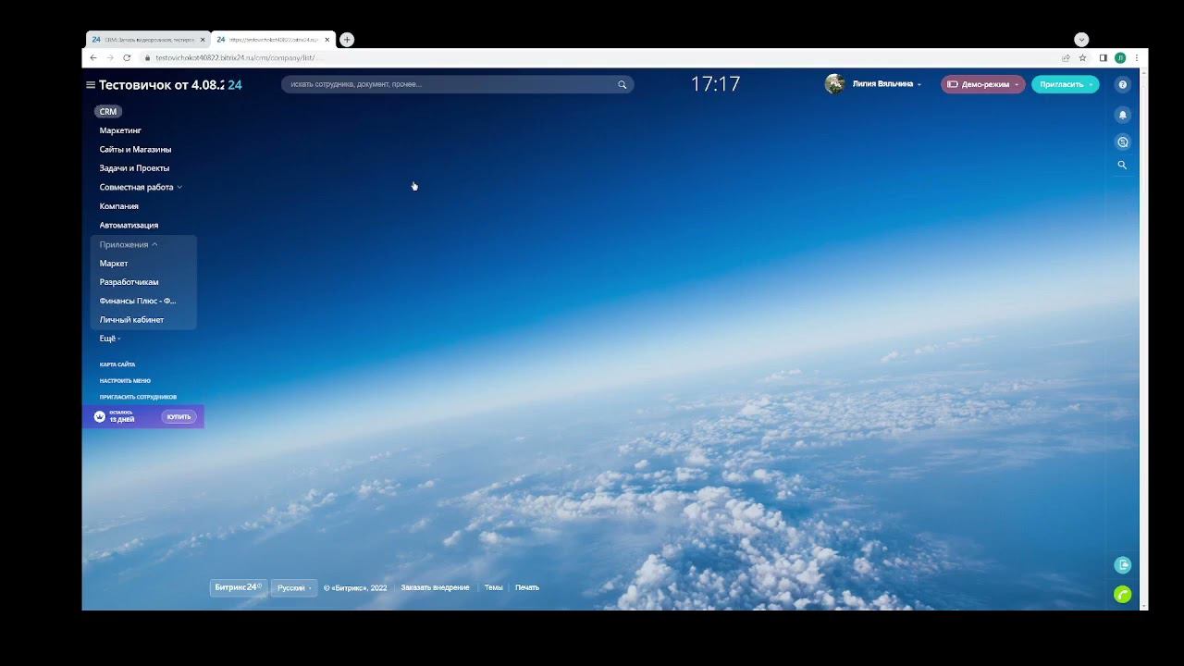The width and height of the screenshot is (1184, 666).
Task: Open Chrome three-dot menu
Action: [1137, 57]
